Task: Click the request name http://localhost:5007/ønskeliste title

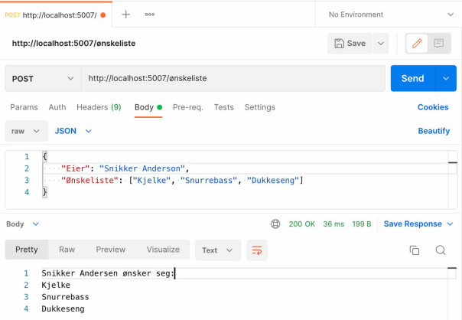Action: tap(73, 44)
